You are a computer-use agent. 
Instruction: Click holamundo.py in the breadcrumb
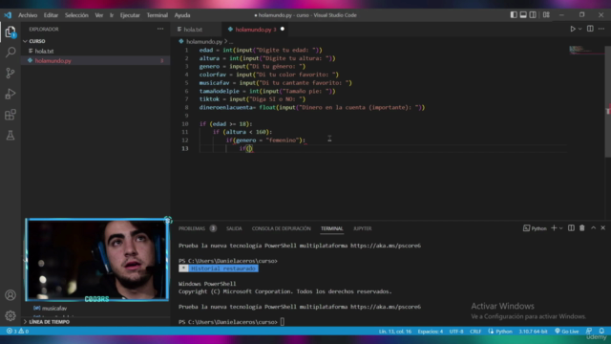203,41
